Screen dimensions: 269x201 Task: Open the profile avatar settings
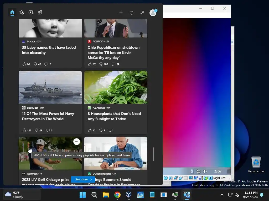[x=153, y=13]
